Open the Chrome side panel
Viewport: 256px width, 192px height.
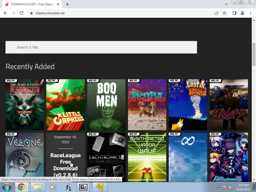234,13
